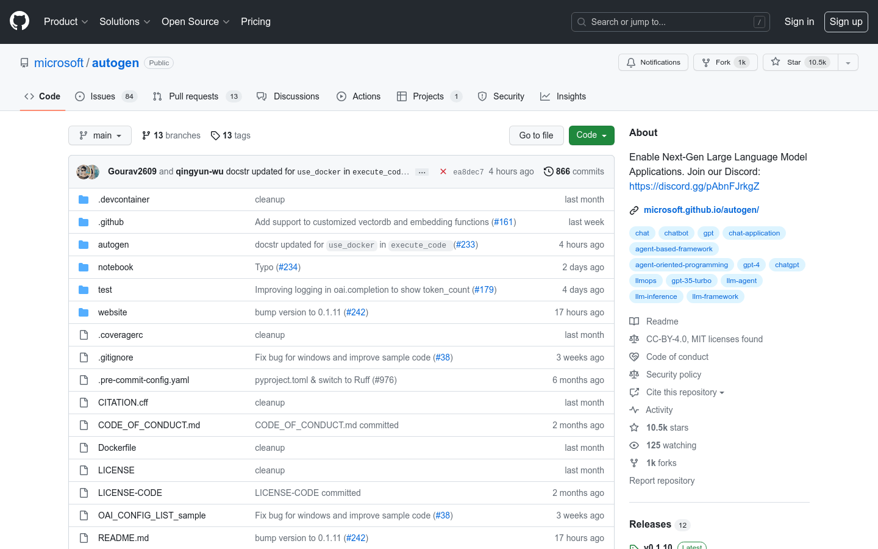The width and height of the screenshot is (878, 549).
Task: Open the star lists dropdown arrow
Action: click(x=848, y=62)
